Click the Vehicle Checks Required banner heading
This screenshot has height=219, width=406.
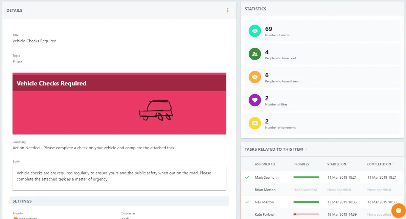[51, 83]
